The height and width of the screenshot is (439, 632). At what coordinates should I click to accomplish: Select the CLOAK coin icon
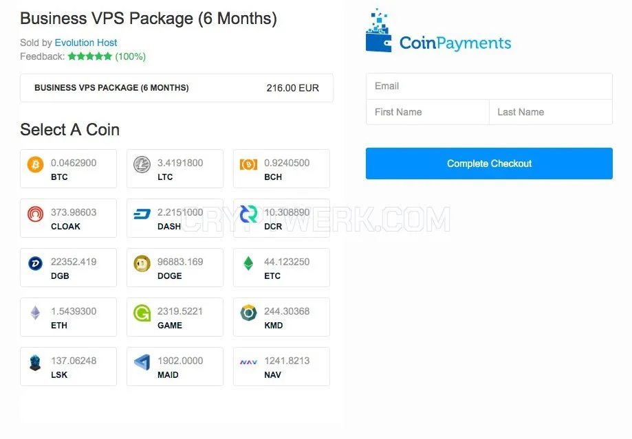pyautogui.click(x=36, y=214)
